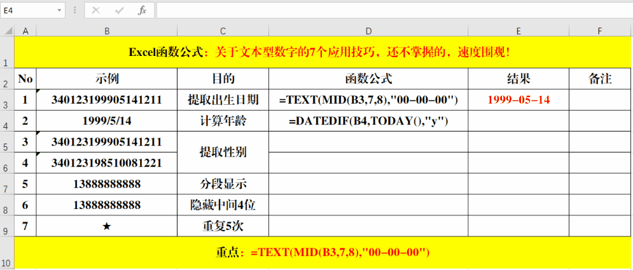
Task: Select row 7 header
Action: (7, 184)
